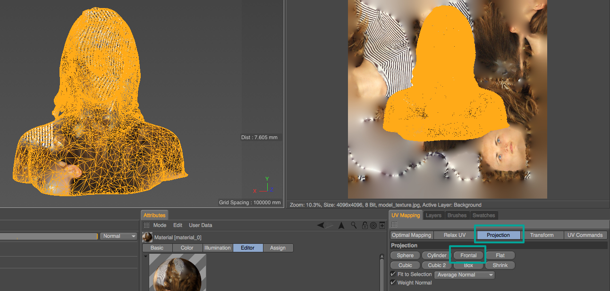Screen dimensions: 610x291
Task: Switch to the Transform tab
Action: 542,235
